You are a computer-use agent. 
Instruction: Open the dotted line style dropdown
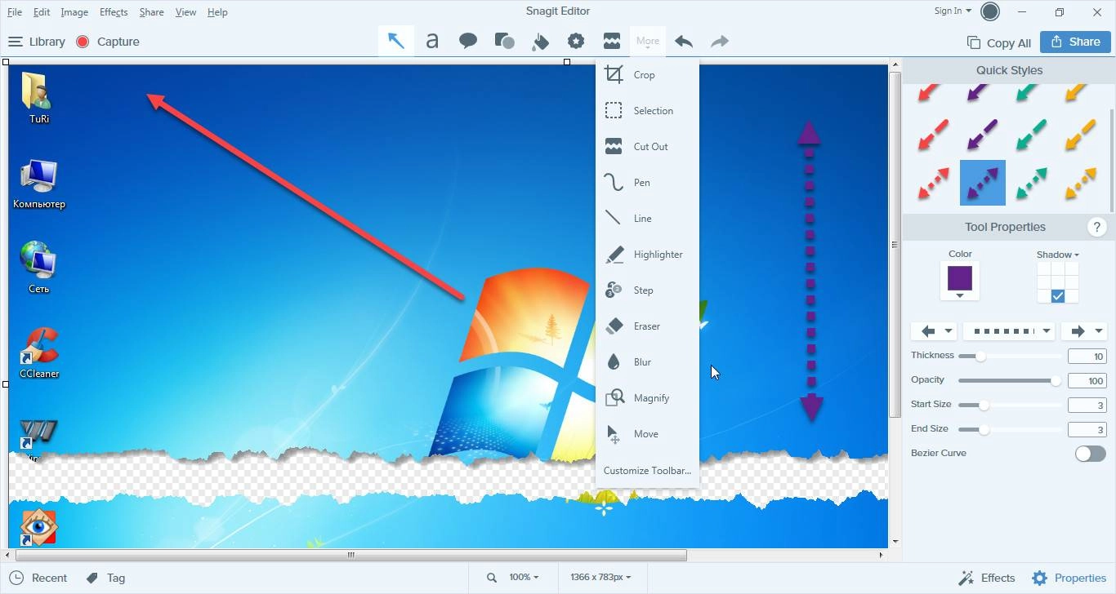(x=1009, y=330)
